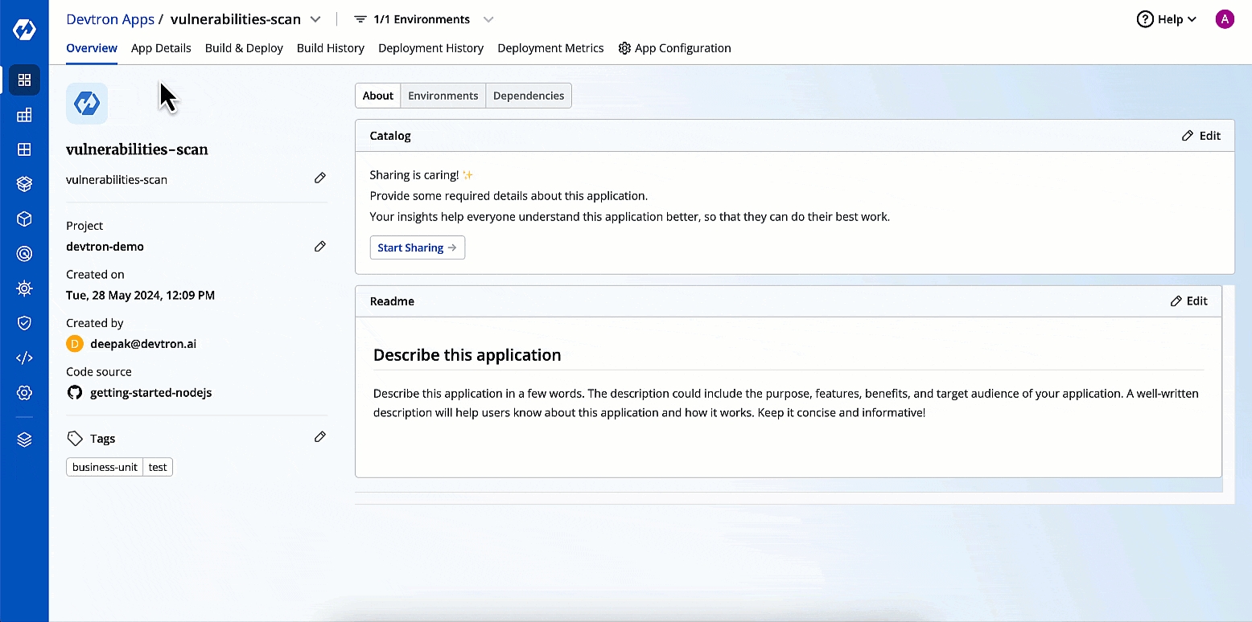Image resolution: width=1252 pixels, height=622 pixels.
Task: Open the Applications grid icon in the sidebar
Action: point(24,80)
